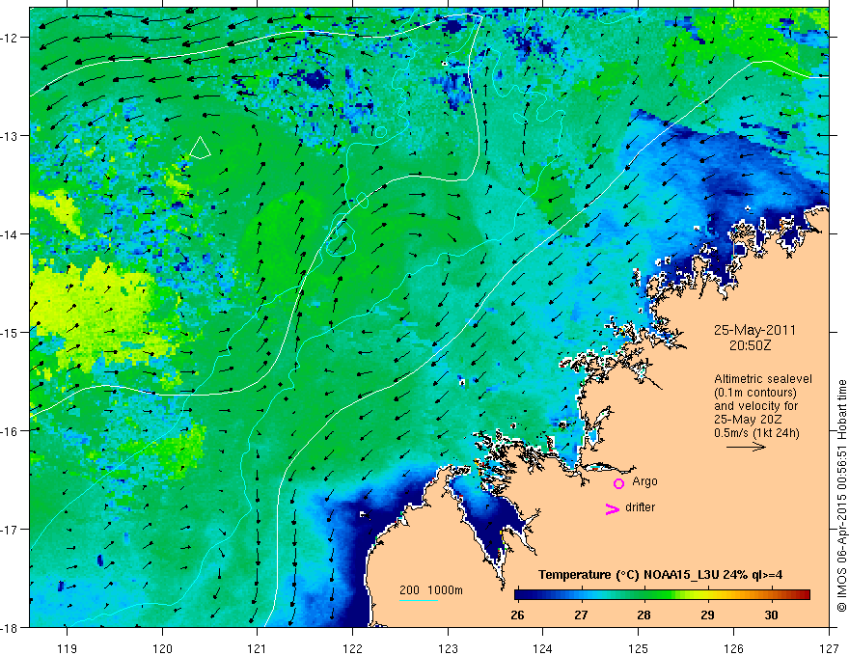Viewport: 849px width, 656px height.
Task: Click the cyan 200m contour legend line
Action: 419,600
